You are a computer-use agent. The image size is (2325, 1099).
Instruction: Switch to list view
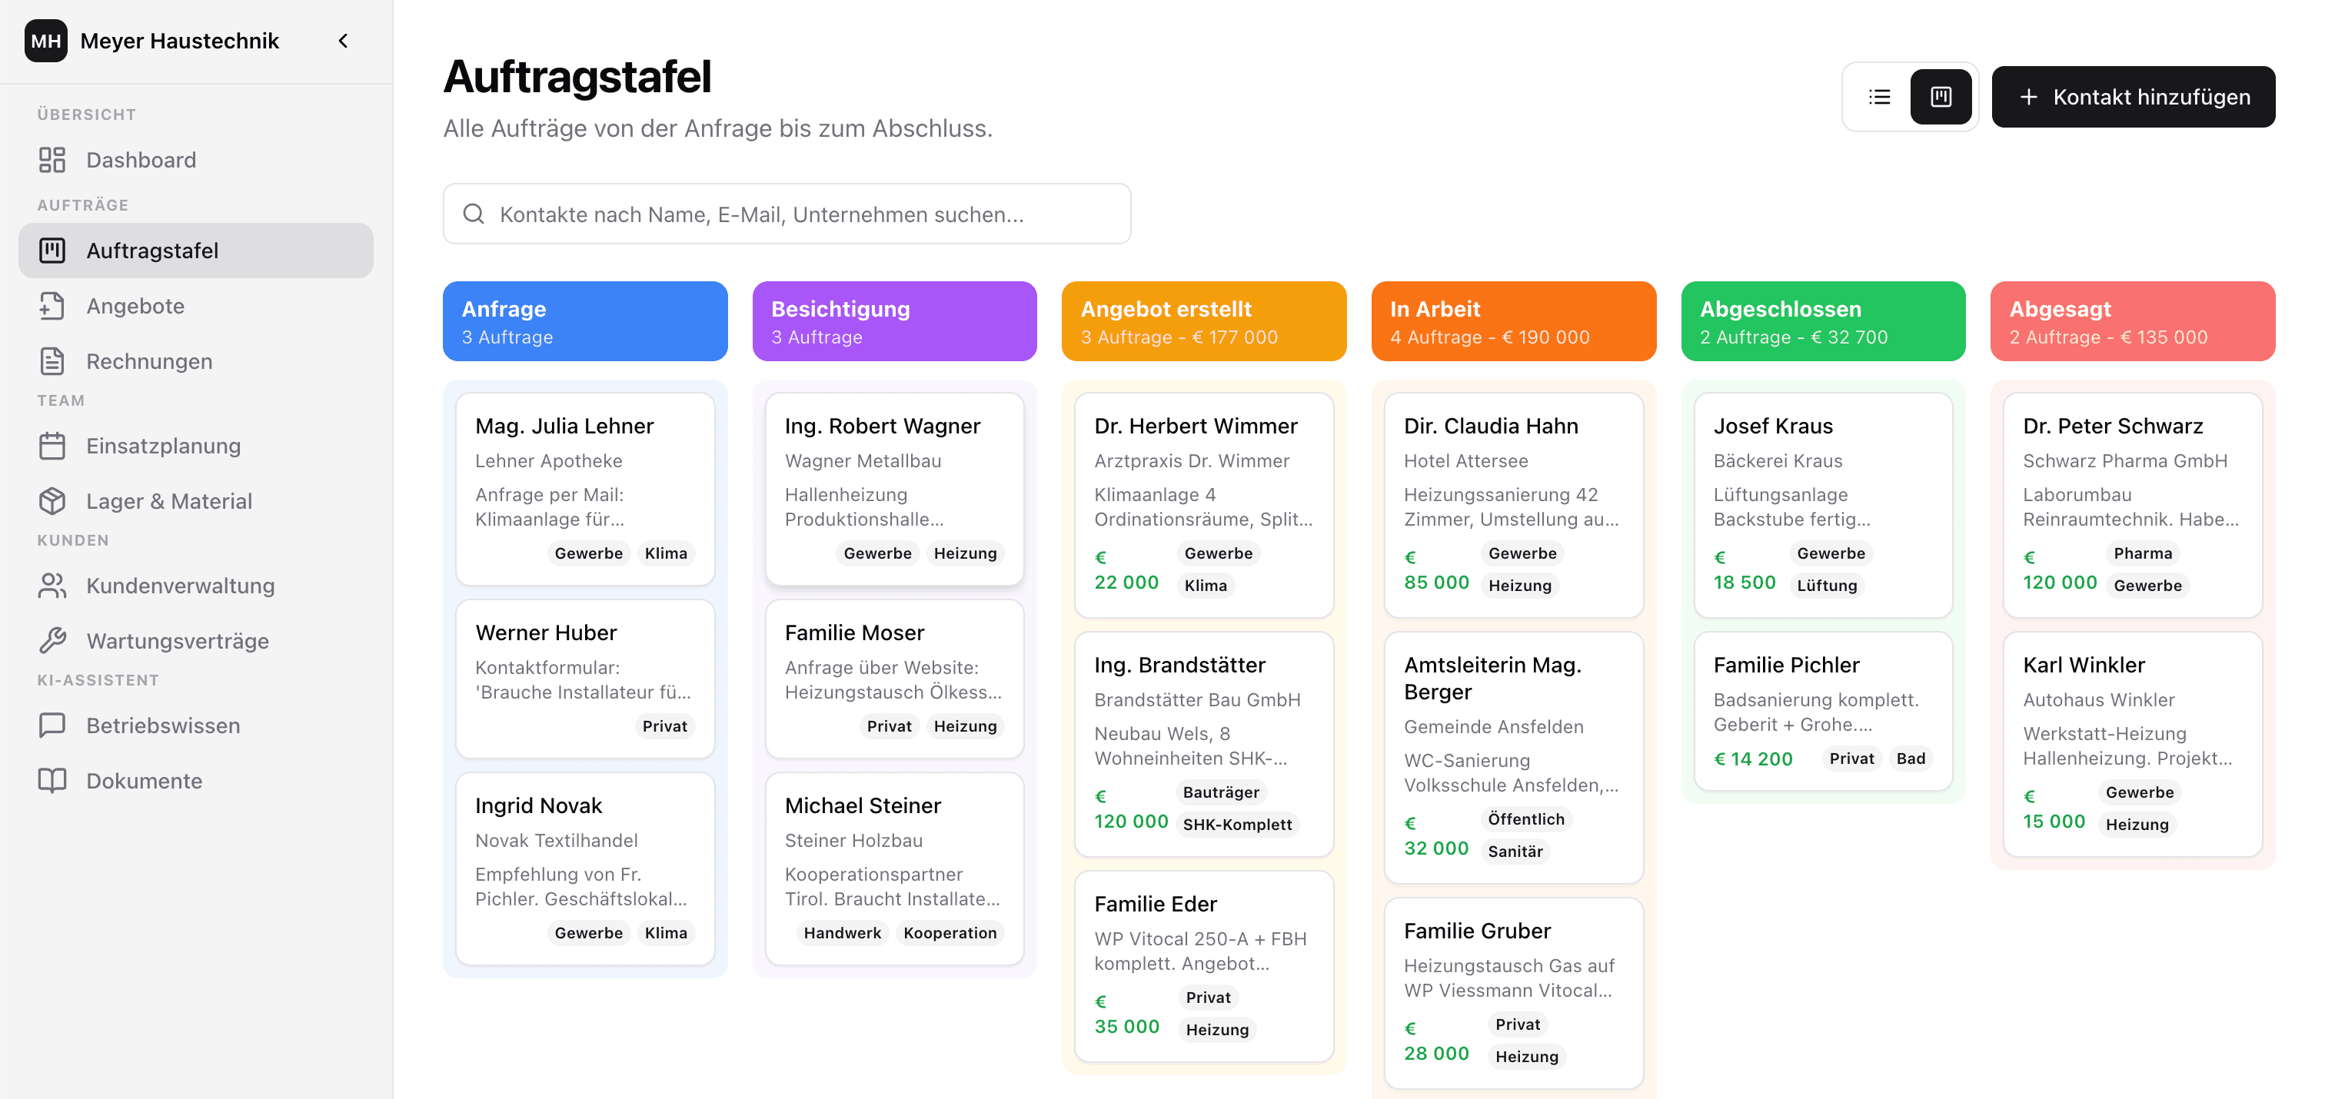coord(1879,97)
